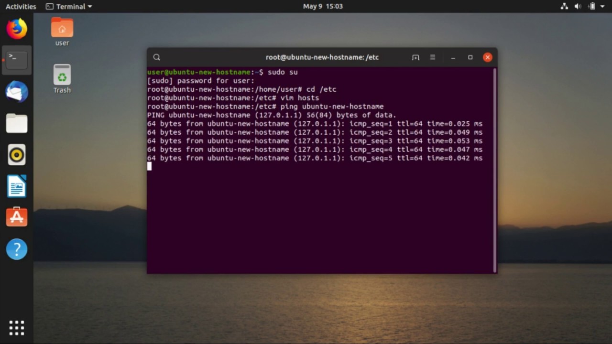
Task: Click the 'PING ubuntu-new-hostname' output line
Action: coord(272,115)
